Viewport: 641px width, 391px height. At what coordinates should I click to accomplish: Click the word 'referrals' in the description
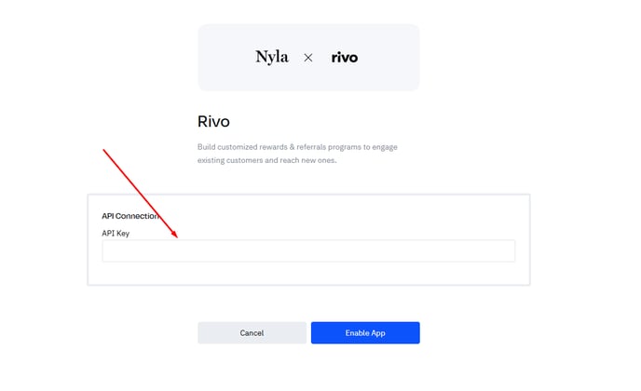[x=311, y=147]
